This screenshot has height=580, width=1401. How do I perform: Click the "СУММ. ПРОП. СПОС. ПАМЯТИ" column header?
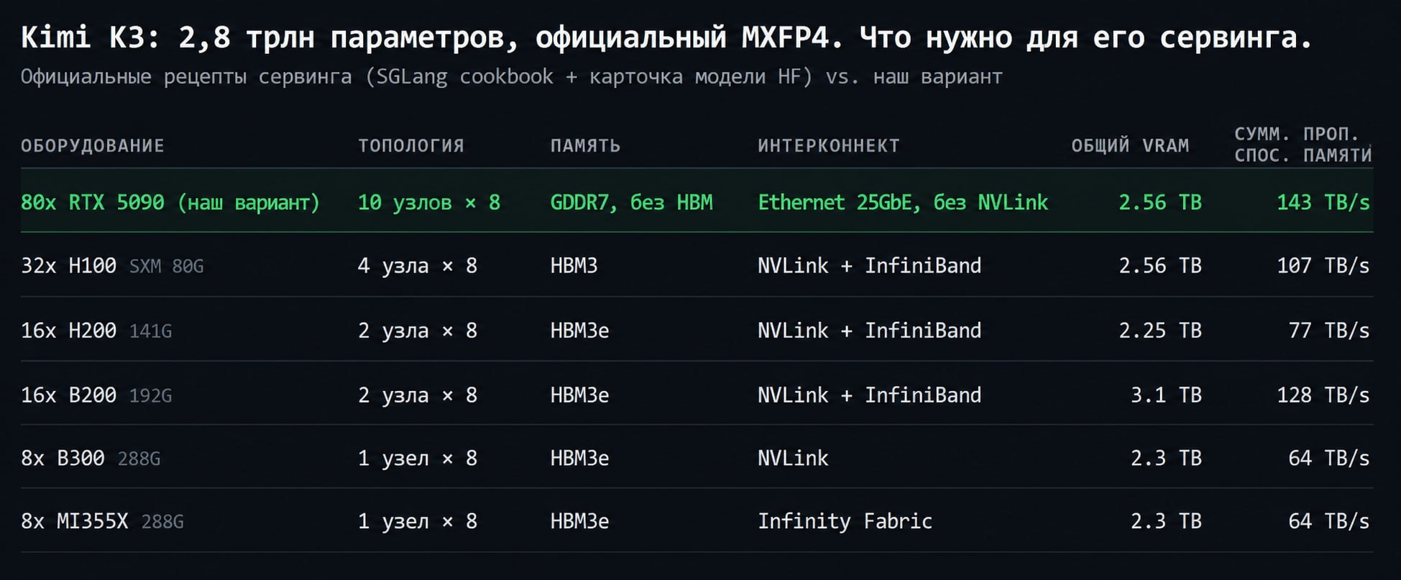tap(1303, 144)
